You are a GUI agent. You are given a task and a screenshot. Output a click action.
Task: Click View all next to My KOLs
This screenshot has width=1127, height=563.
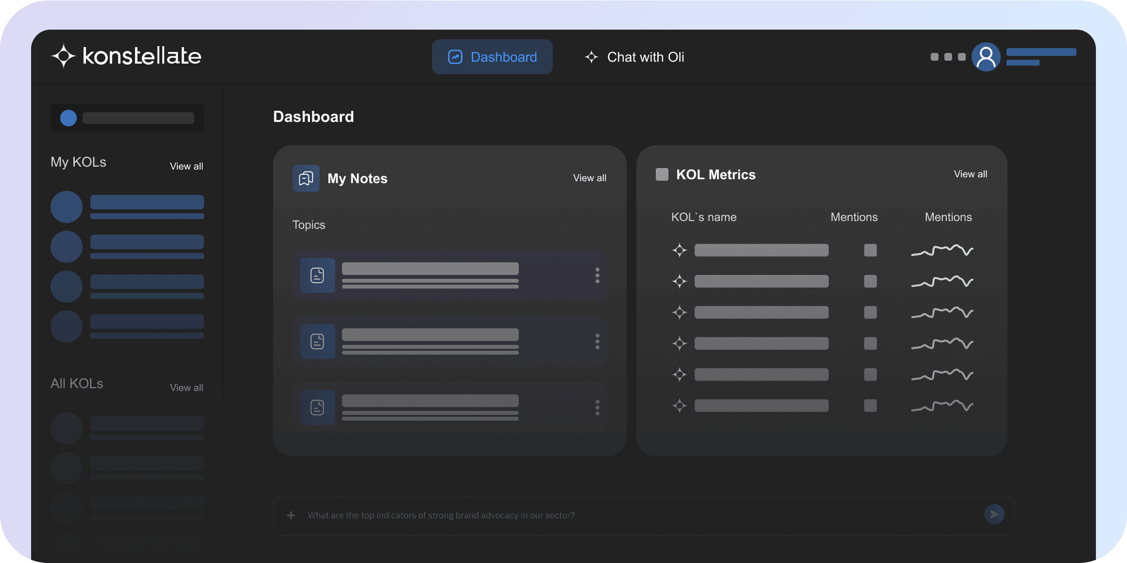[187, 166]
